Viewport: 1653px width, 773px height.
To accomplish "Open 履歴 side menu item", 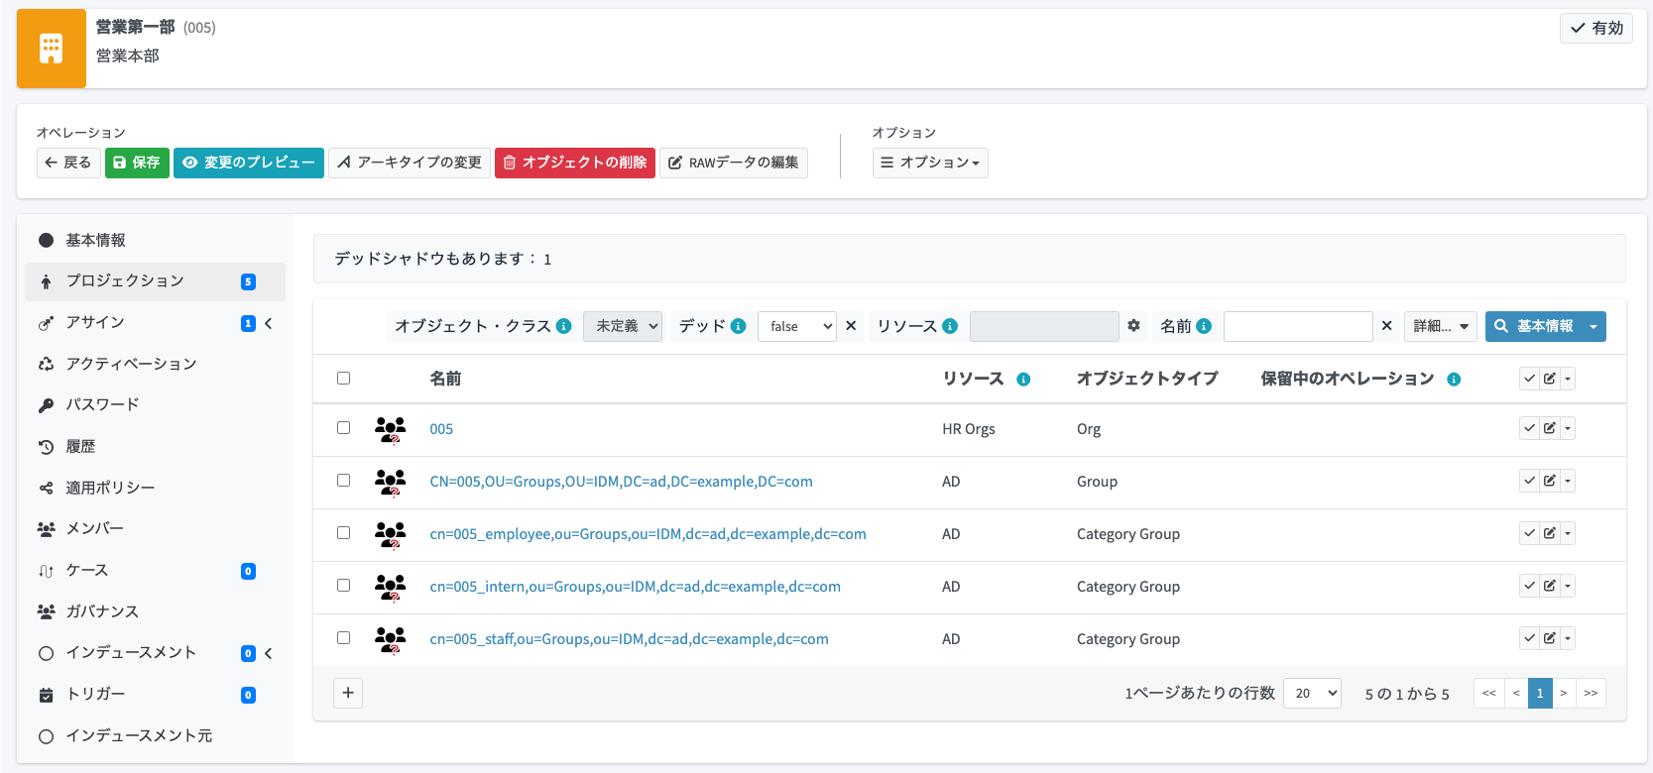I will coord(155,446).
